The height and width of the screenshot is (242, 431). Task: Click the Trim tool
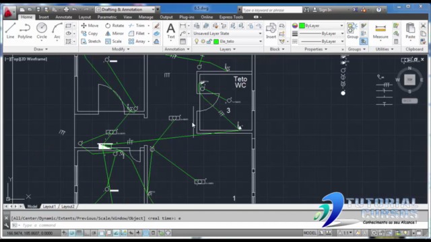(137, 26)
